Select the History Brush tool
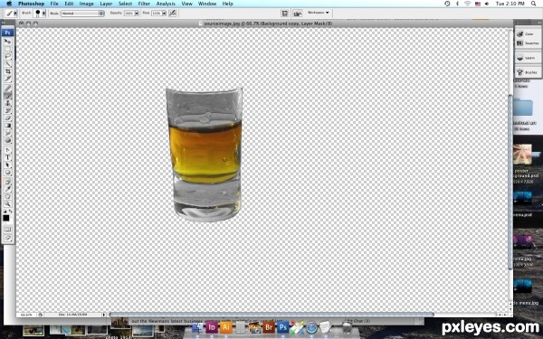543x339 pixels. (x=7, y=110)
